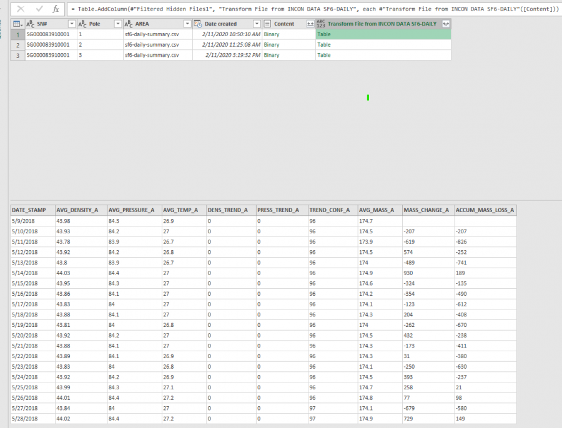Open the highlighted Table link in row 1
Viewport: 562px width, 428px height.
pos(323,34)
